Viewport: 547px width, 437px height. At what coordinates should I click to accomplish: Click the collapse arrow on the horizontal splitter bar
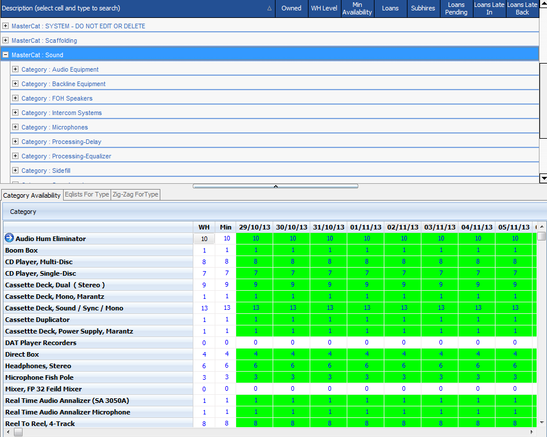point(276,185)
